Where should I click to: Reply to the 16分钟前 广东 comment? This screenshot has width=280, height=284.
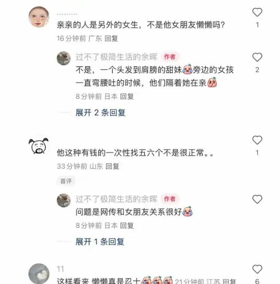click(111, 38)
